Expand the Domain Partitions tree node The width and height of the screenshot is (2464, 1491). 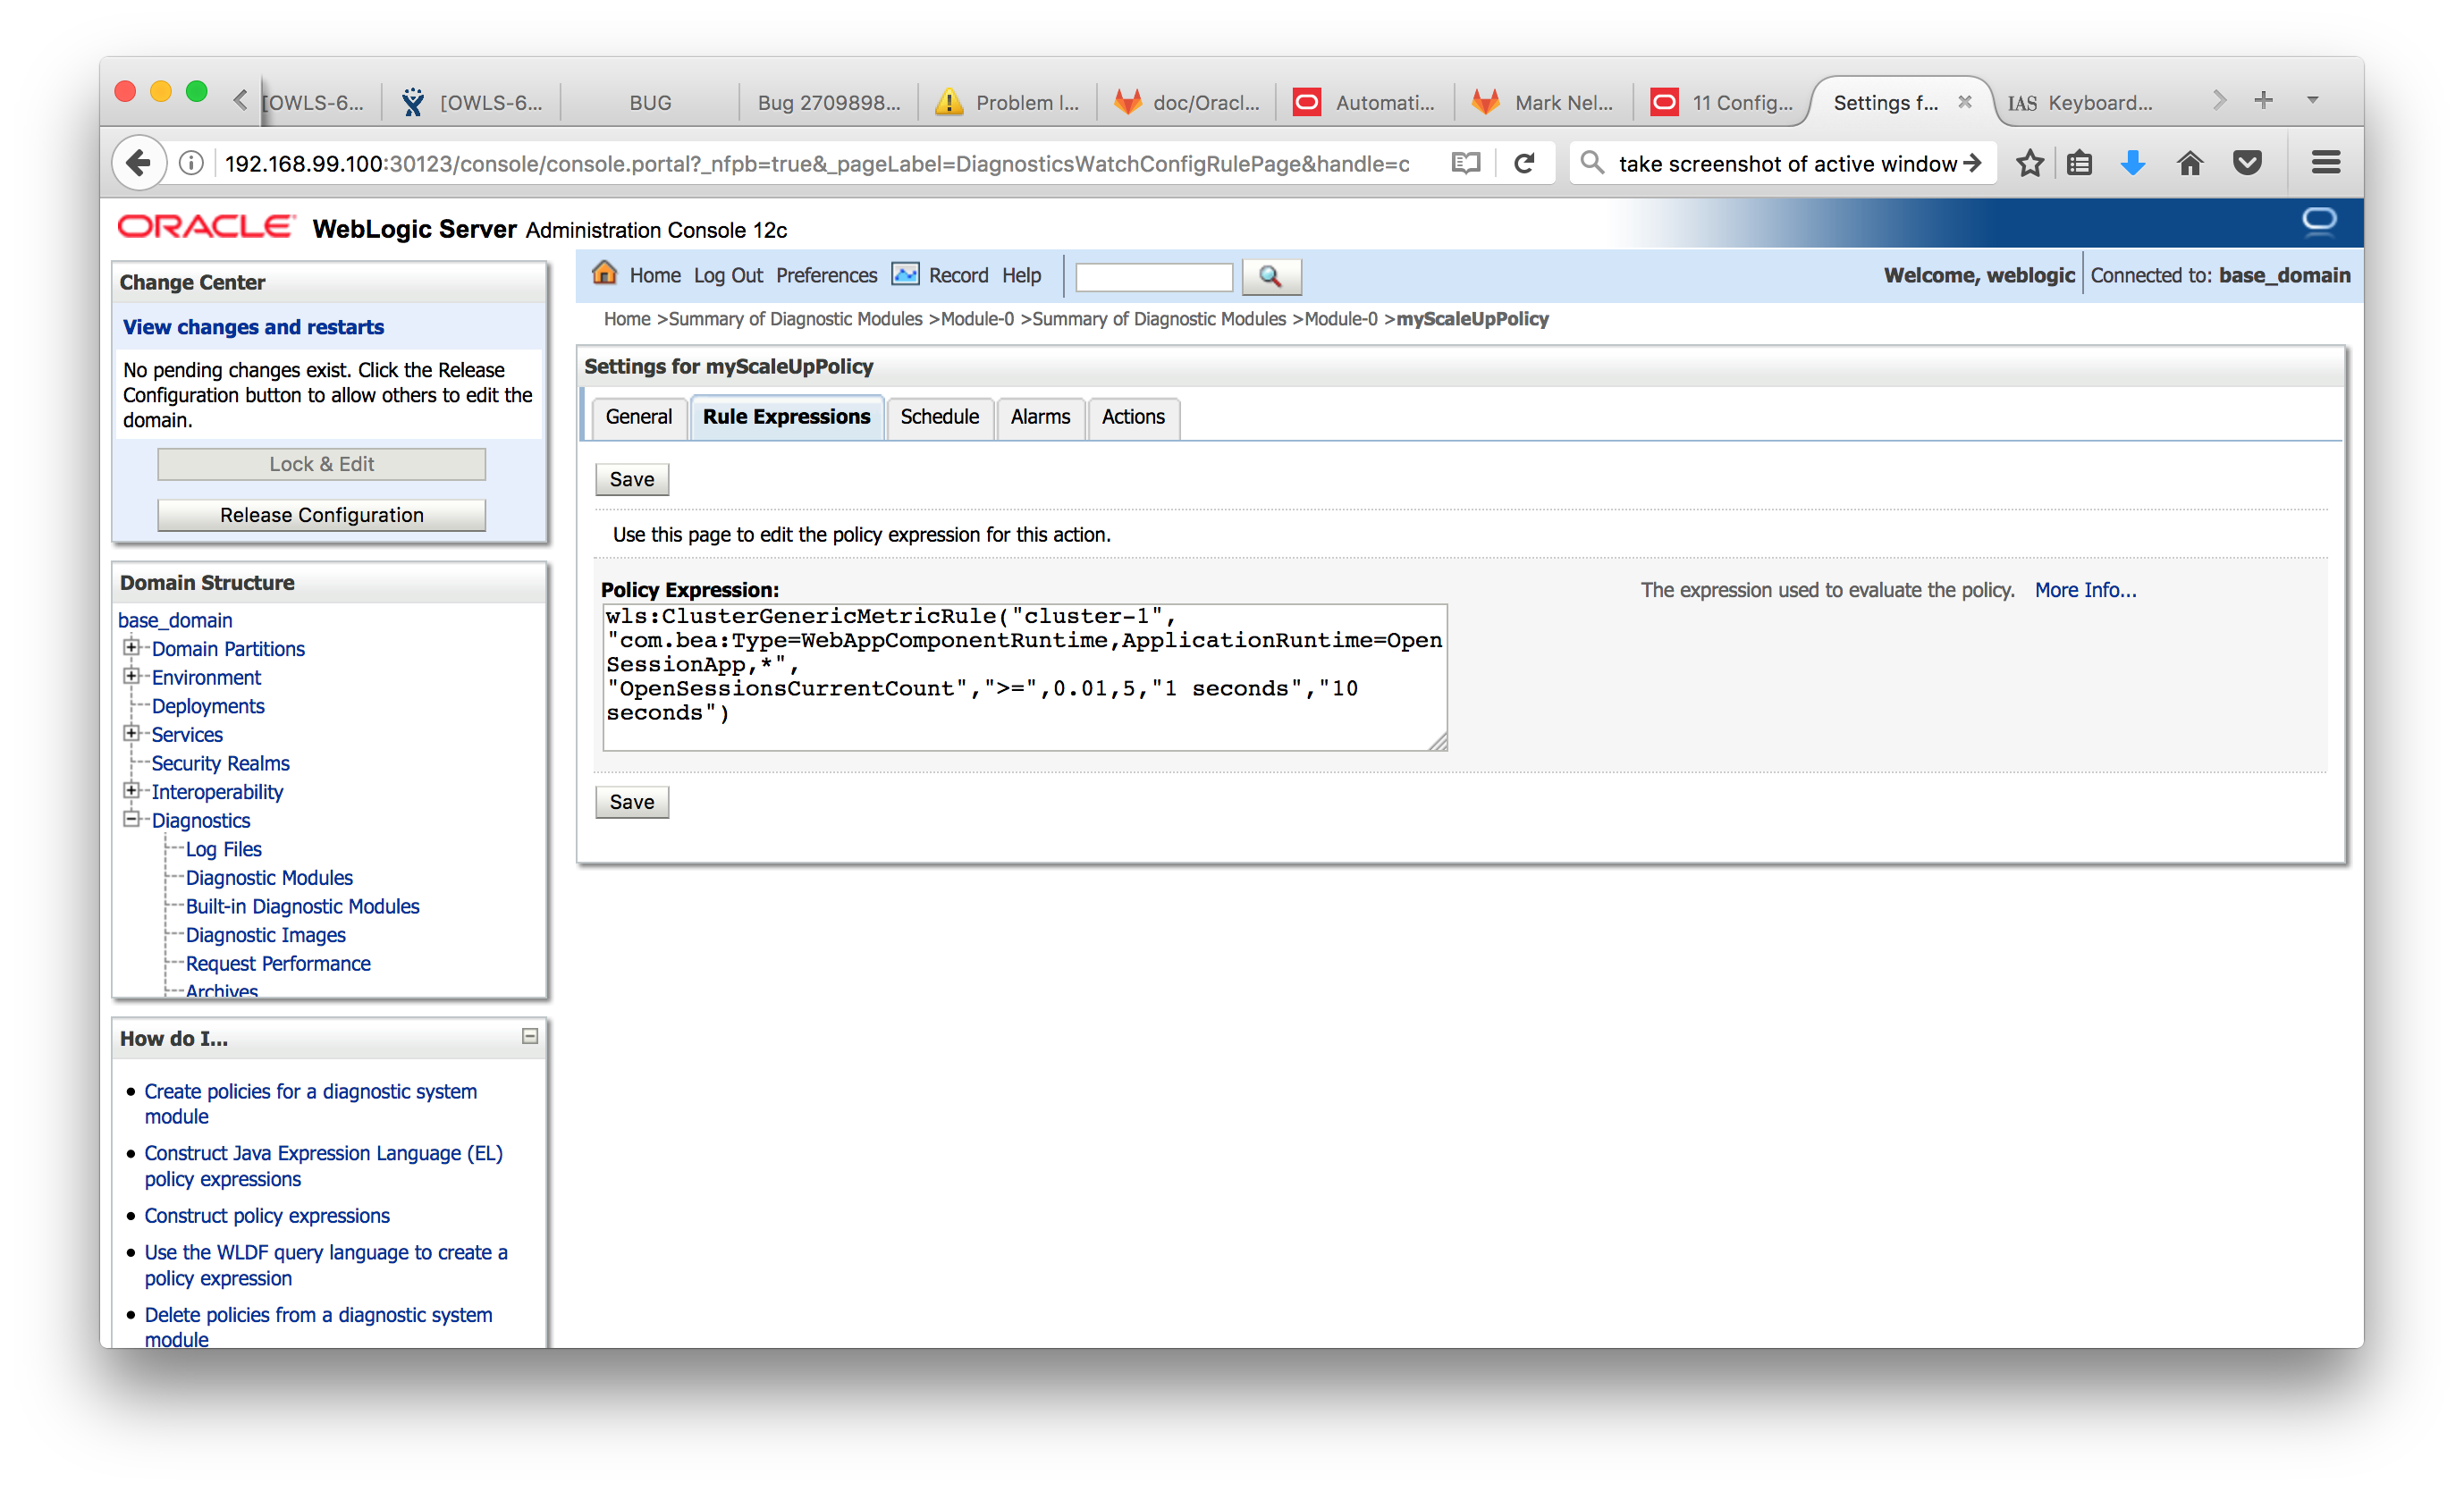coord(131,647)
